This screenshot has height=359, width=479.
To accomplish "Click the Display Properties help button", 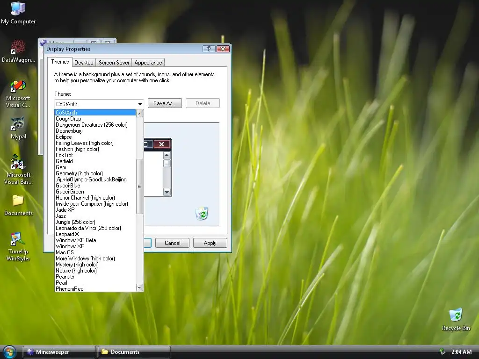I will coord(209,49).
